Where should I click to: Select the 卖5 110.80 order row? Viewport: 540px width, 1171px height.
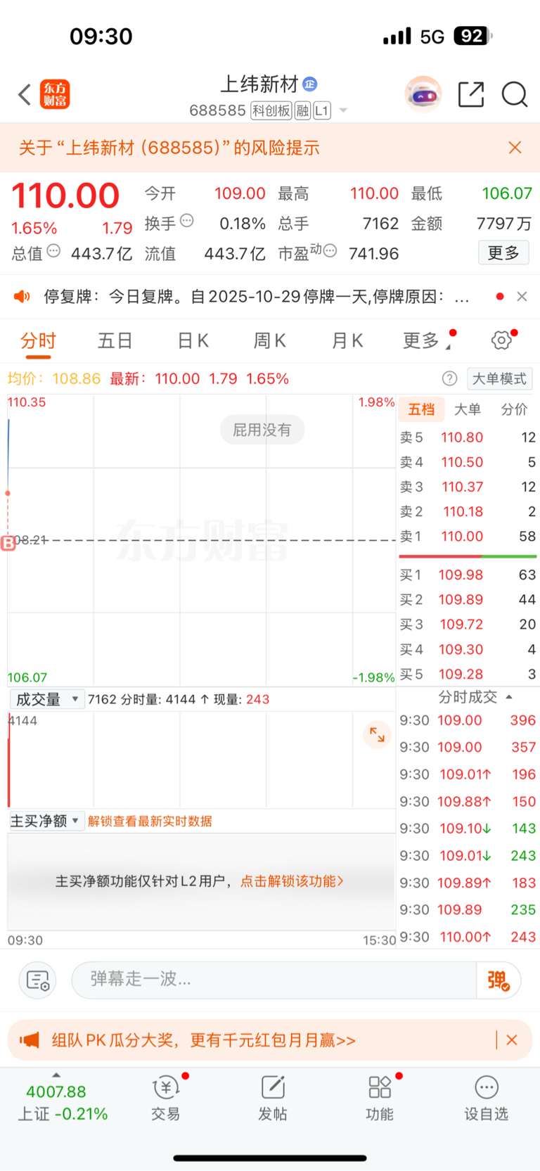coord(468,437)
